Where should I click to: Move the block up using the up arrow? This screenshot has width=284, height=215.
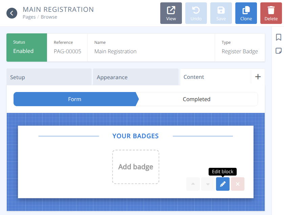coord(193,184)
